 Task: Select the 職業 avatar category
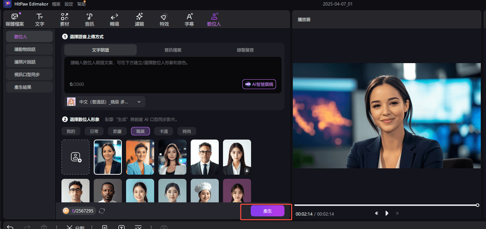pos(140,131)
